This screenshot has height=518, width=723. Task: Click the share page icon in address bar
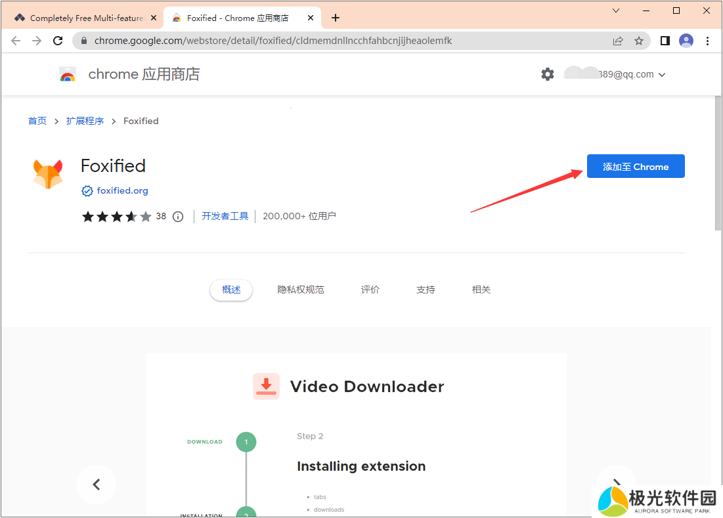(x=618, y=41)
